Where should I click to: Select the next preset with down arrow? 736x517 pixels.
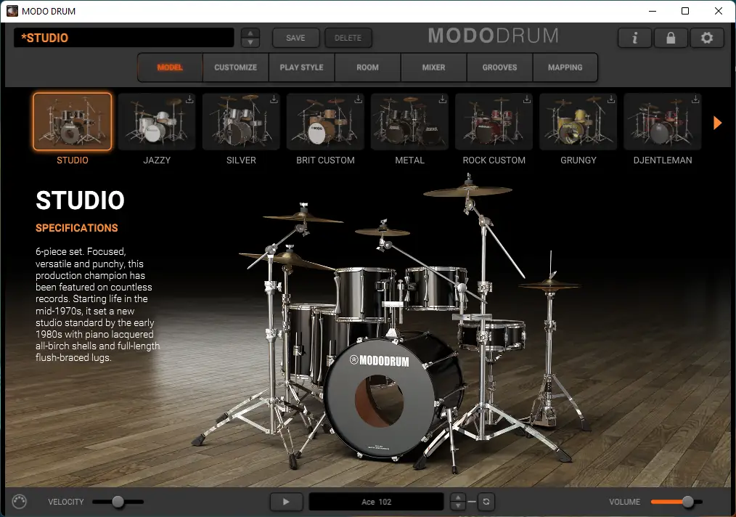point(250,42)
